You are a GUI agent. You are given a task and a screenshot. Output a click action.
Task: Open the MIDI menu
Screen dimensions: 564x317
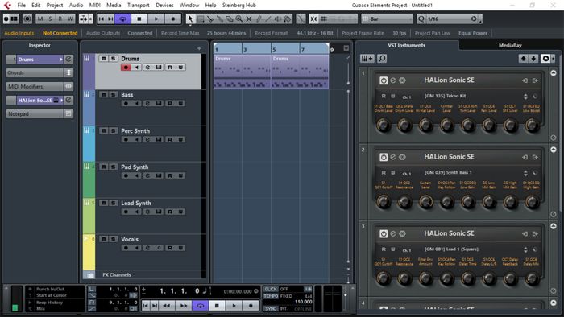click(94, 5)
